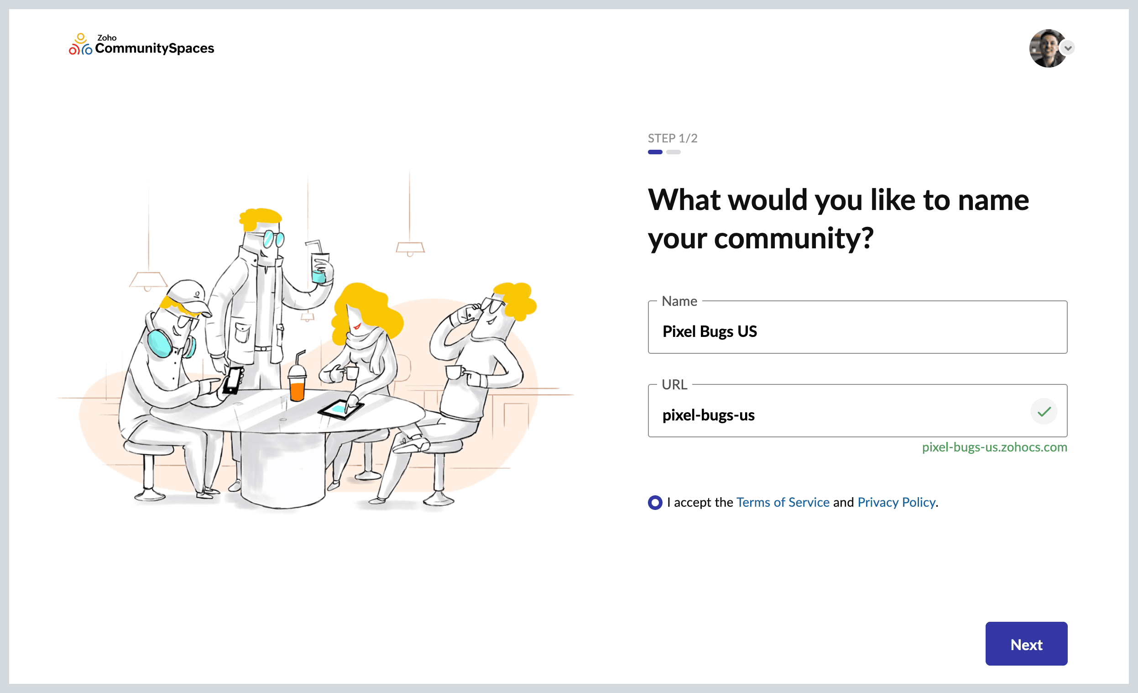Viewport: 1138px width, 693px height.
Task: Click the URL field label
Action: [674, 384]
